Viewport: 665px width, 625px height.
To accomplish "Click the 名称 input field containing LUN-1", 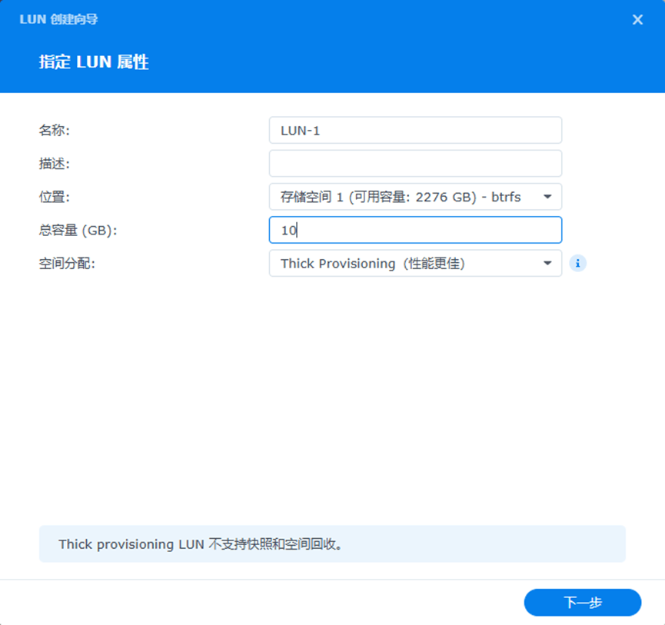I will (416, 130).
